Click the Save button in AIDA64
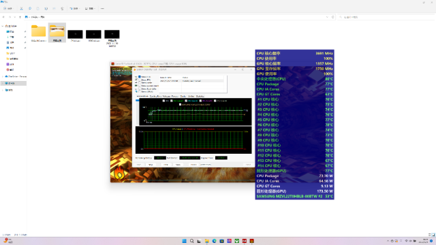This screenshot has height=245, width=436. [178, 165]
